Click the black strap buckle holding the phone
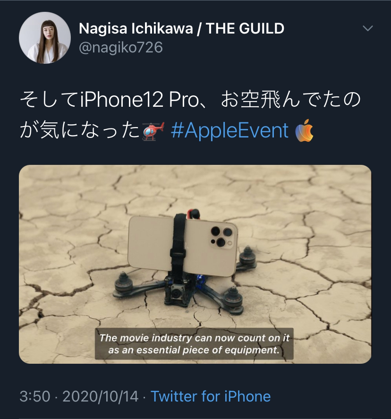This screenshot has height=419, width=391. pyautogui.click(x=178, y=253)
